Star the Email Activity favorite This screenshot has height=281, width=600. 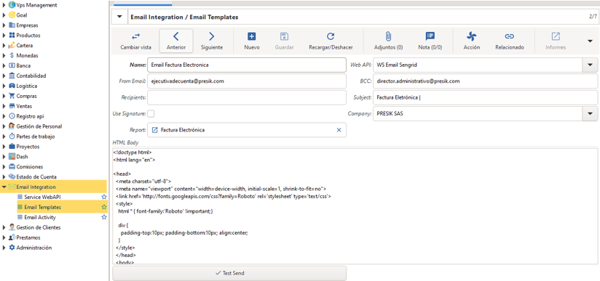tap(103, 217)
